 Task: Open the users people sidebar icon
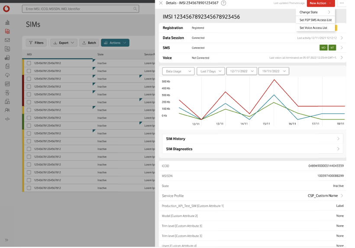click(7, 110)
